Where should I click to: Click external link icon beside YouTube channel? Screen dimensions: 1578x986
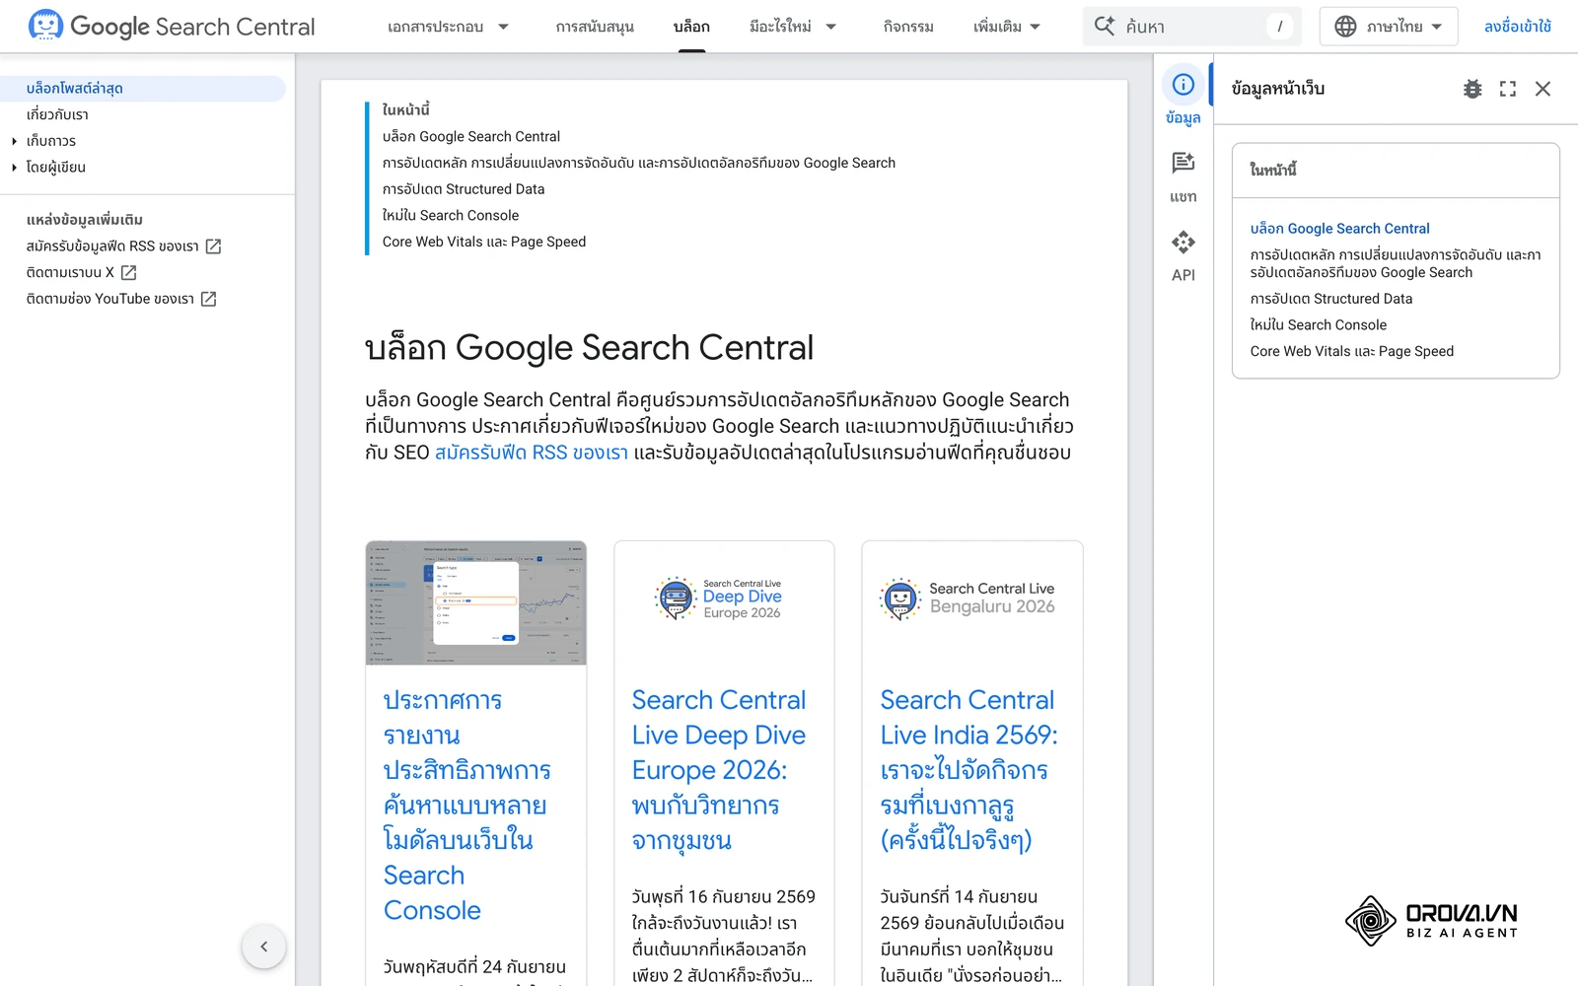(x=208, y=299)
